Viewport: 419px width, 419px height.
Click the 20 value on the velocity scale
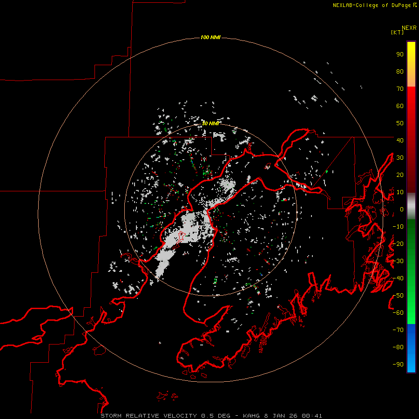[x=400, y=175]
